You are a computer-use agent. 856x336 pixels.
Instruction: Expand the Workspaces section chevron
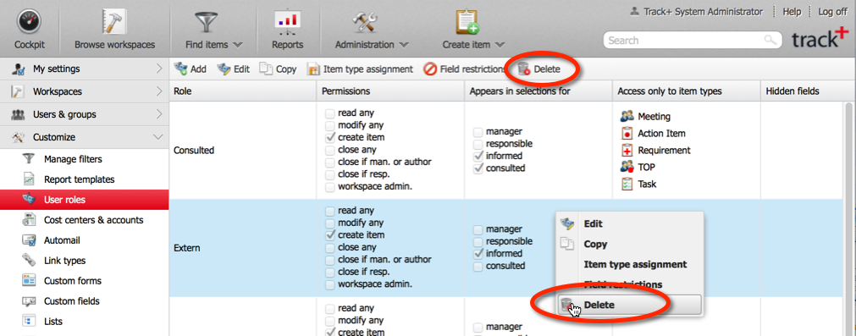[159, 91]
